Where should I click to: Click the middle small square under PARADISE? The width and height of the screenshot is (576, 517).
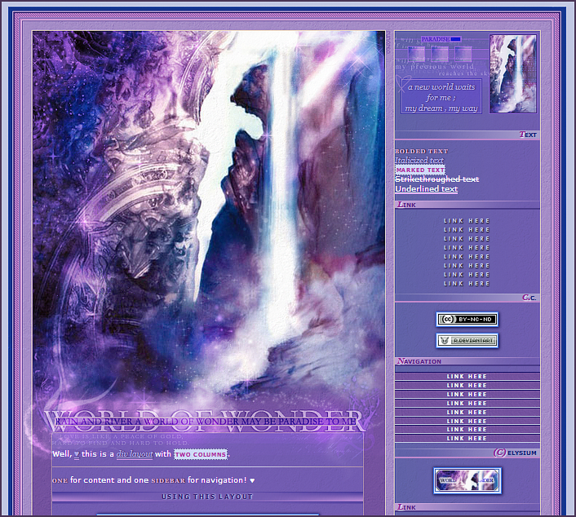click(440, 54)
